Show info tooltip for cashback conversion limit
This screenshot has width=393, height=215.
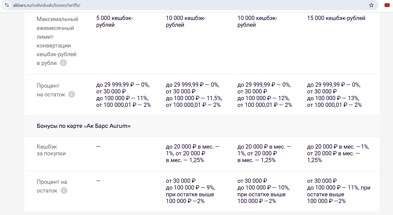pos(63,63)
